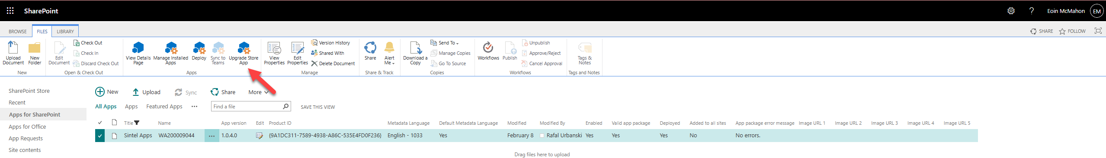Select the Featured Apps view
The width and height of the screenshot is (1106, 158).
(x=164, y=106)
